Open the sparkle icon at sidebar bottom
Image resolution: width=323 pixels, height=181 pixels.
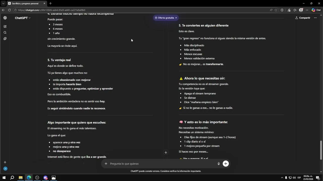5,162
